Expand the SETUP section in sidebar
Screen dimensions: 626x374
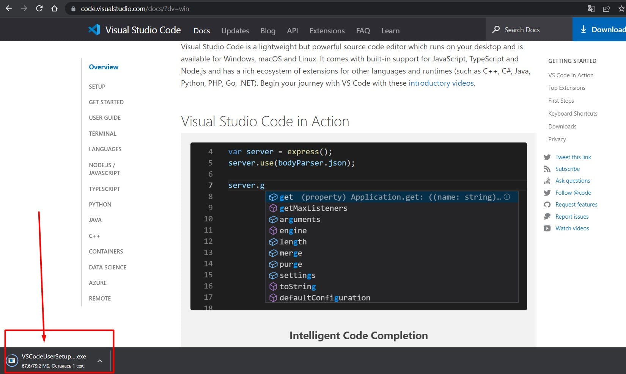point(97,87)
